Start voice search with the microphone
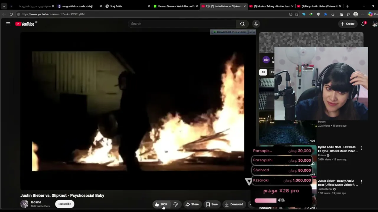The image size is (378, 212). [256, 24]
